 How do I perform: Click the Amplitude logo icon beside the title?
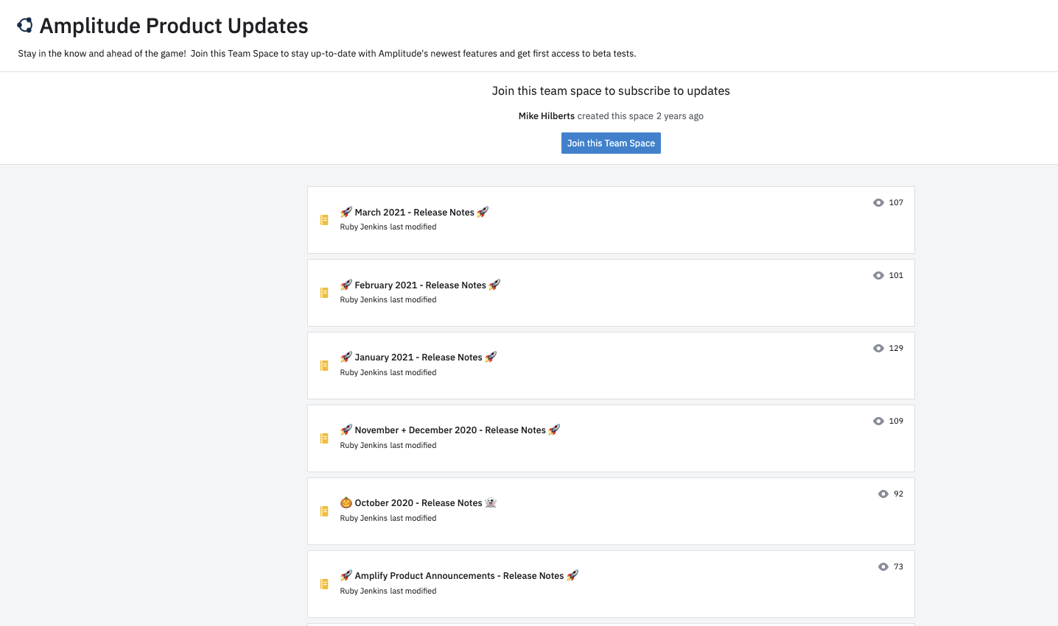(25, 26)
